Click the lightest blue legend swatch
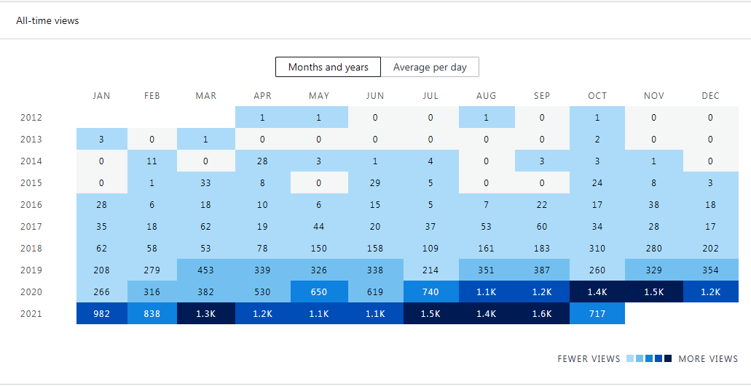The width and height of the screenshot is (751, 386). [x=631, y=358]
